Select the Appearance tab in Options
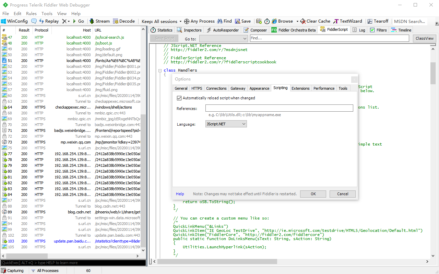Screen dimensions: 439x274 [x=259, y=88]
